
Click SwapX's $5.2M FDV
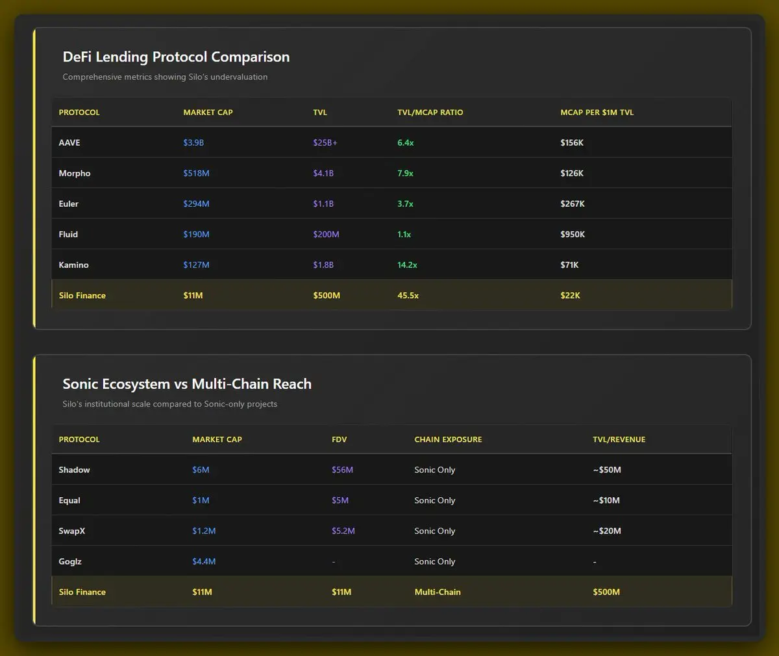[x=343, y=531]
